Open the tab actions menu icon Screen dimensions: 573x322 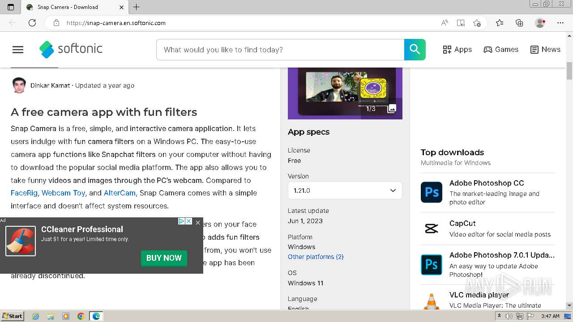(11, 7)
